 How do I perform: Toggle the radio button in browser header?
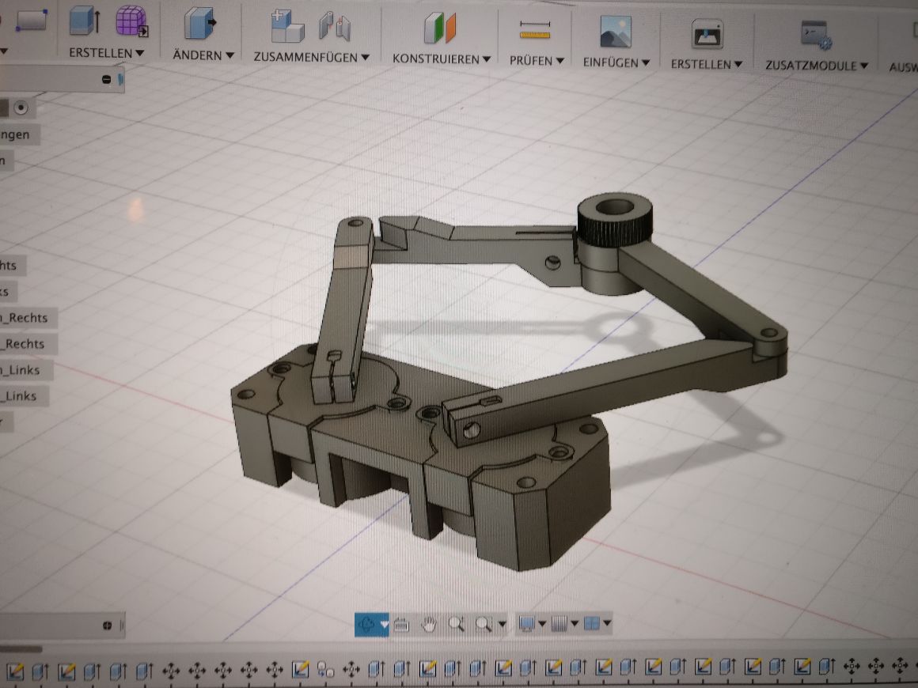point(21,108)
